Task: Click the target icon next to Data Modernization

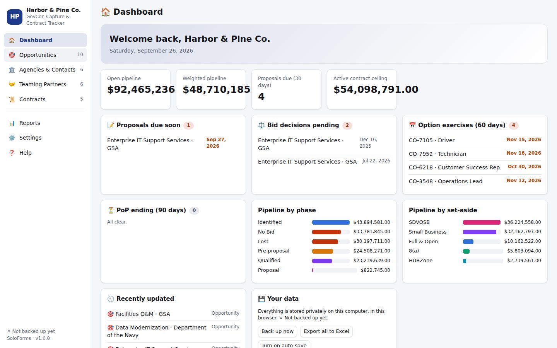Action: tap(110, 328)
